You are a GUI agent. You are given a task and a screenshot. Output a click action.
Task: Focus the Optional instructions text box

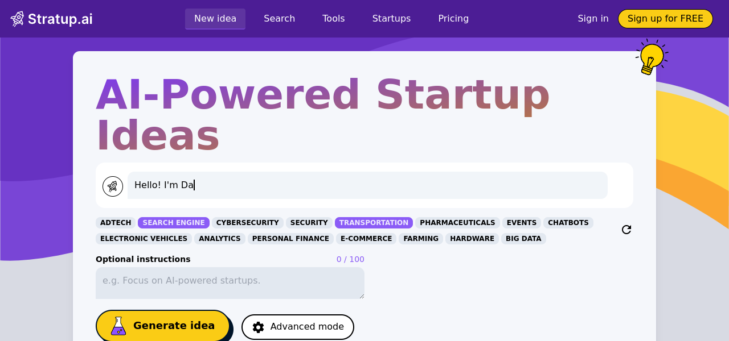coord(230,282)
